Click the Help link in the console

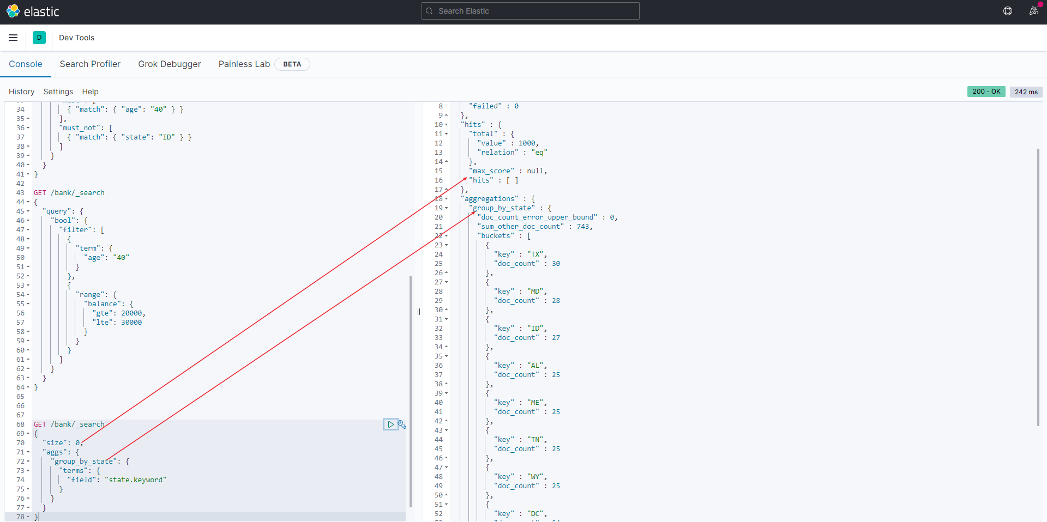click(90, 92)
